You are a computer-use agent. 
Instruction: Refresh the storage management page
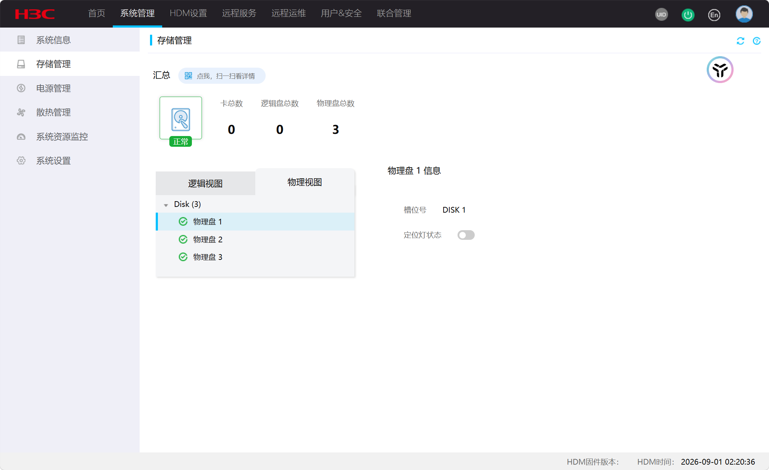pyautogui.click(x=740, y=41)
